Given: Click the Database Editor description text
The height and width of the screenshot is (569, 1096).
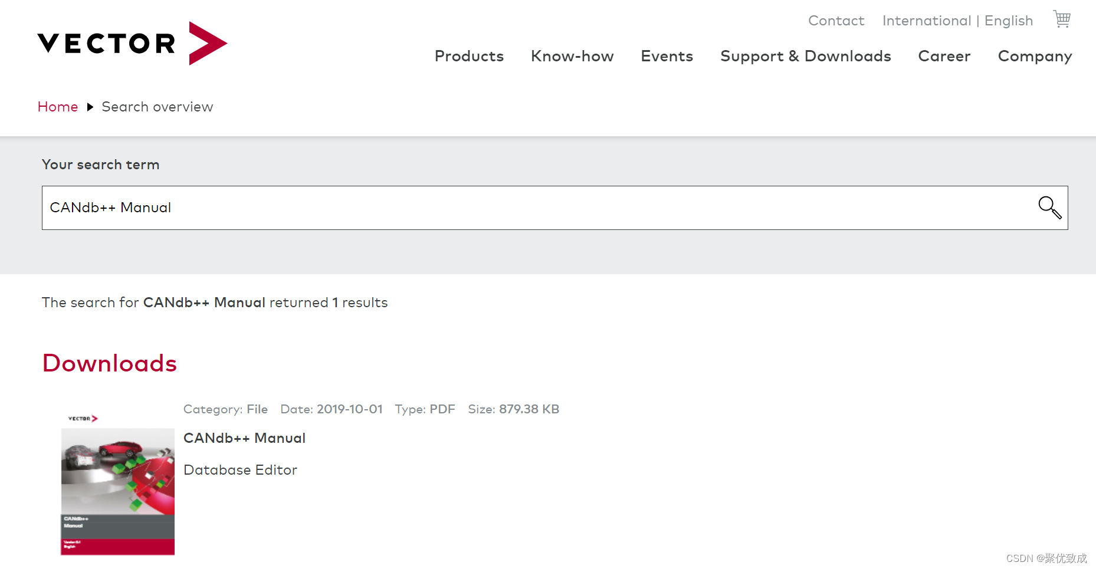Looking at the screenshot, I should [240, 470].
